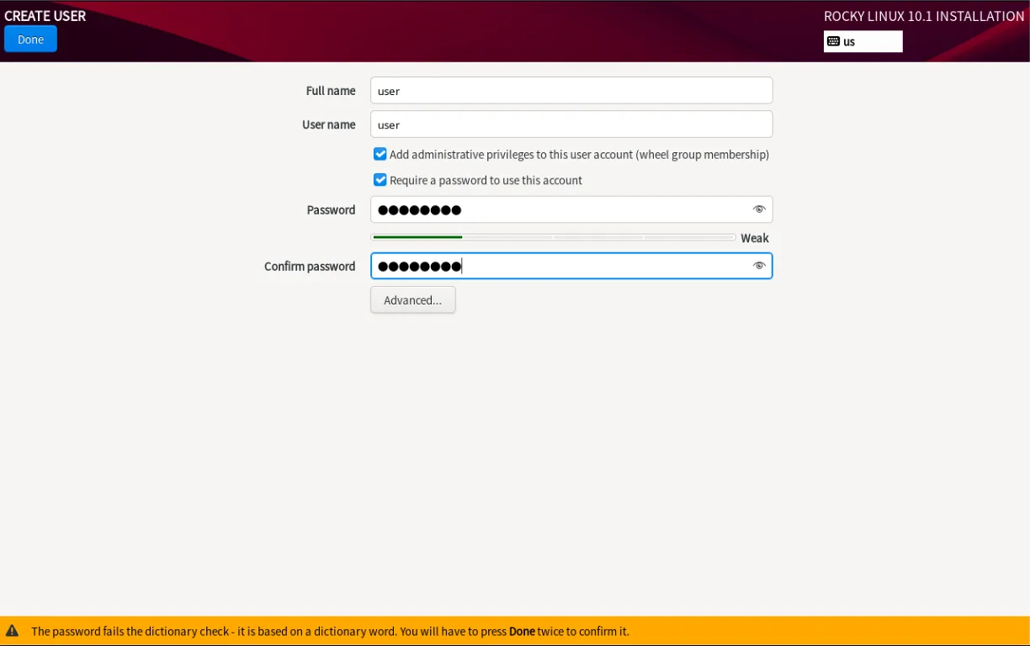The width and height of the screenshot is (1030, 646).
Task: Click the CREATE USER heading
Action: pyautogui.click(x=45, y=16)
